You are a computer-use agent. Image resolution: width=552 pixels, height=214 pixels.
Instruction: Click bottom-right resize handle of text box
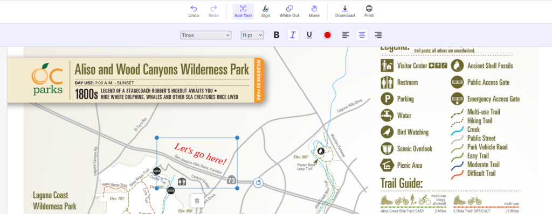pyautogui.click(x=237, y=188)
